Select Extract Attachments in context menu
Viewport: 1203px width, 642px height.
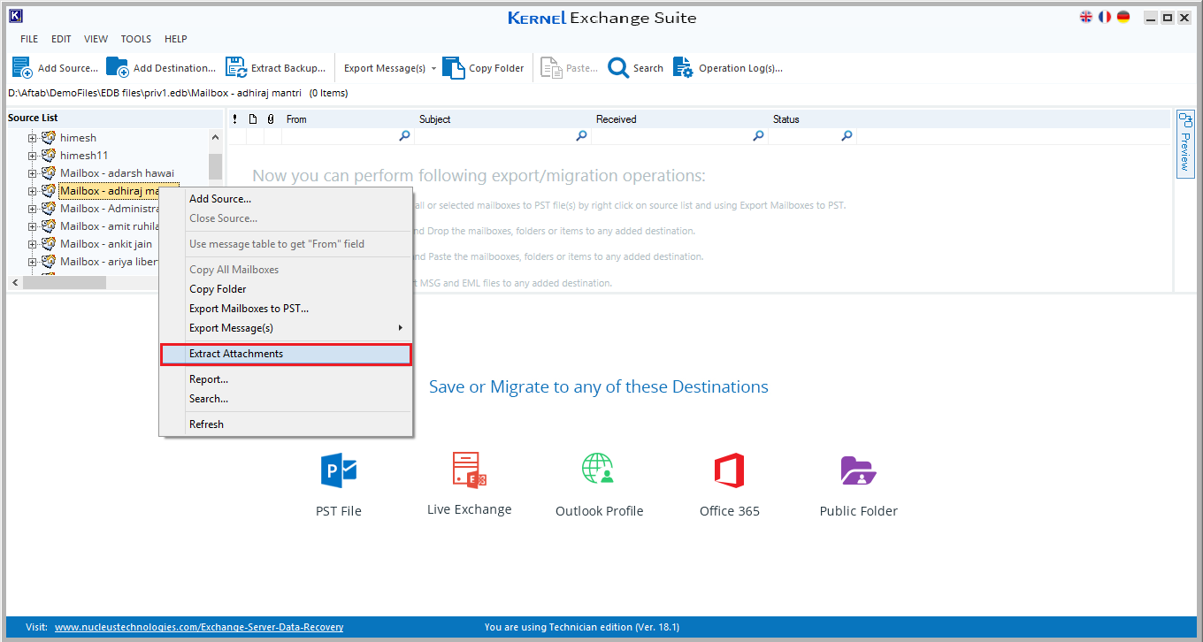tap(286, 354)
